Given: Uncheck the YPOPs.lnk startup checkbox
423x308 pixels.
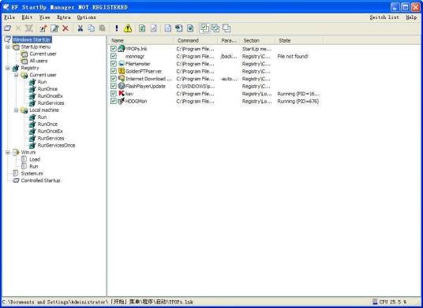Looking at the screenshot, I should [x=114, y=49].
